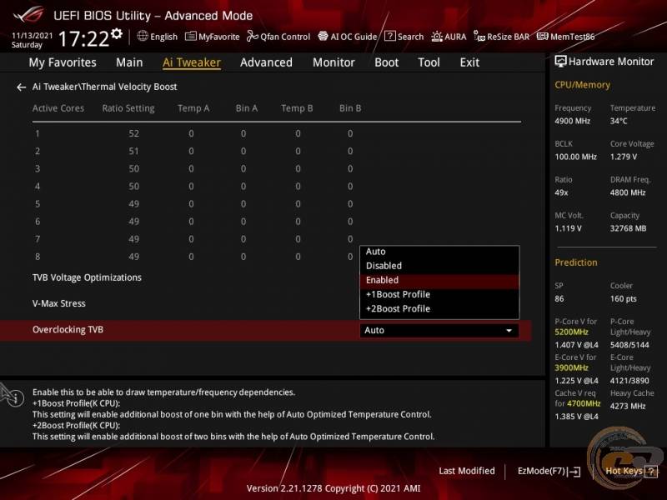
Task: Click Active Cores column header
Action: [x=58, y=108]
